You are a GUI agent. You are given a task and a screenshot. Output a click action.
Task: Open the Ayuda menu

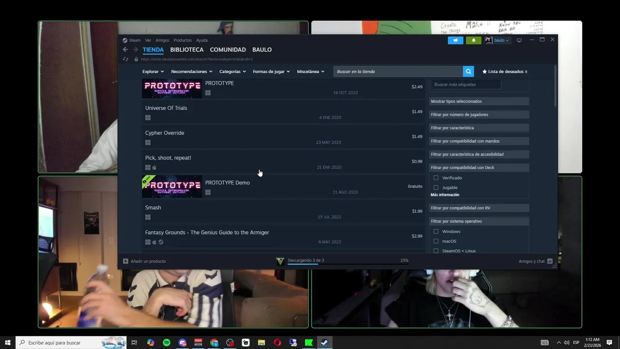click(x=202, y=40)
